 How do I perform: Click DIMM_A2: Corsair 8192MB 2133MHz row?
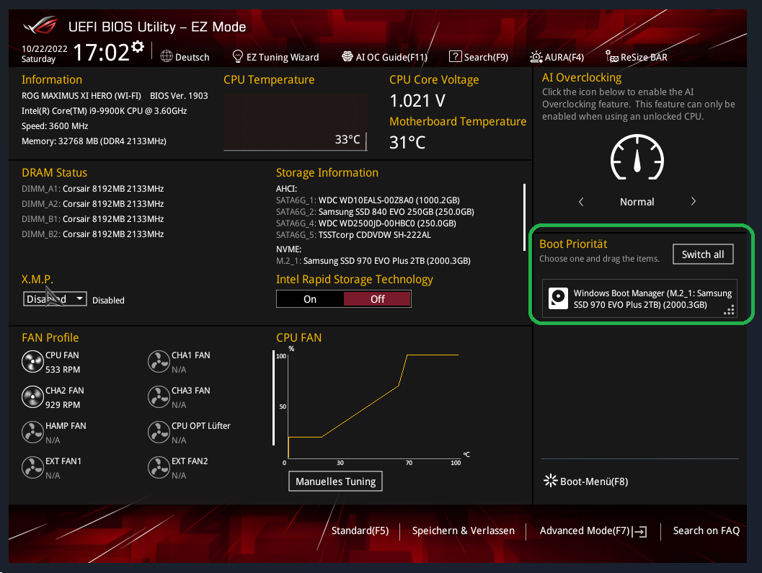[92, 204]
